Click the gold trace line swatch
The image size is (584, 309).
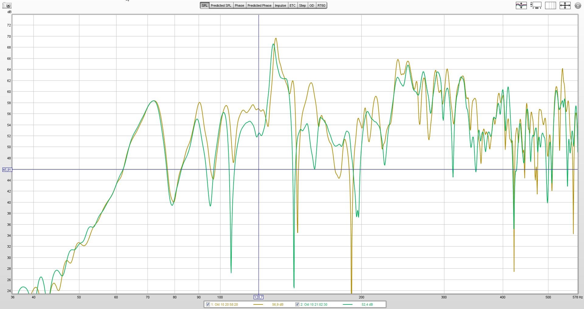tap(258, 304)
